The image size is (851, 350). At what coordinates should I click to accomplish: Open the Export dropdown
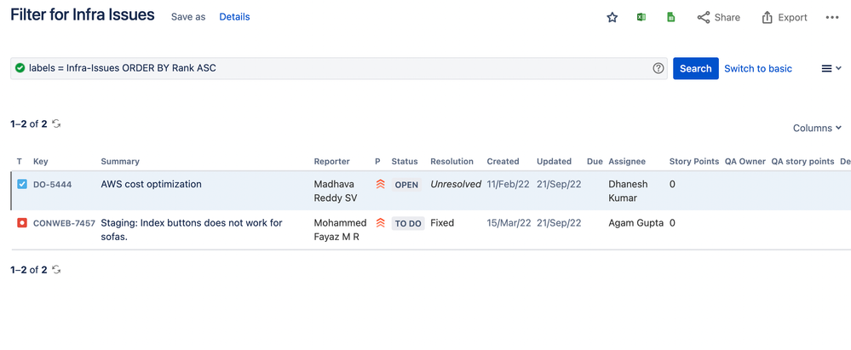[785, 17]
